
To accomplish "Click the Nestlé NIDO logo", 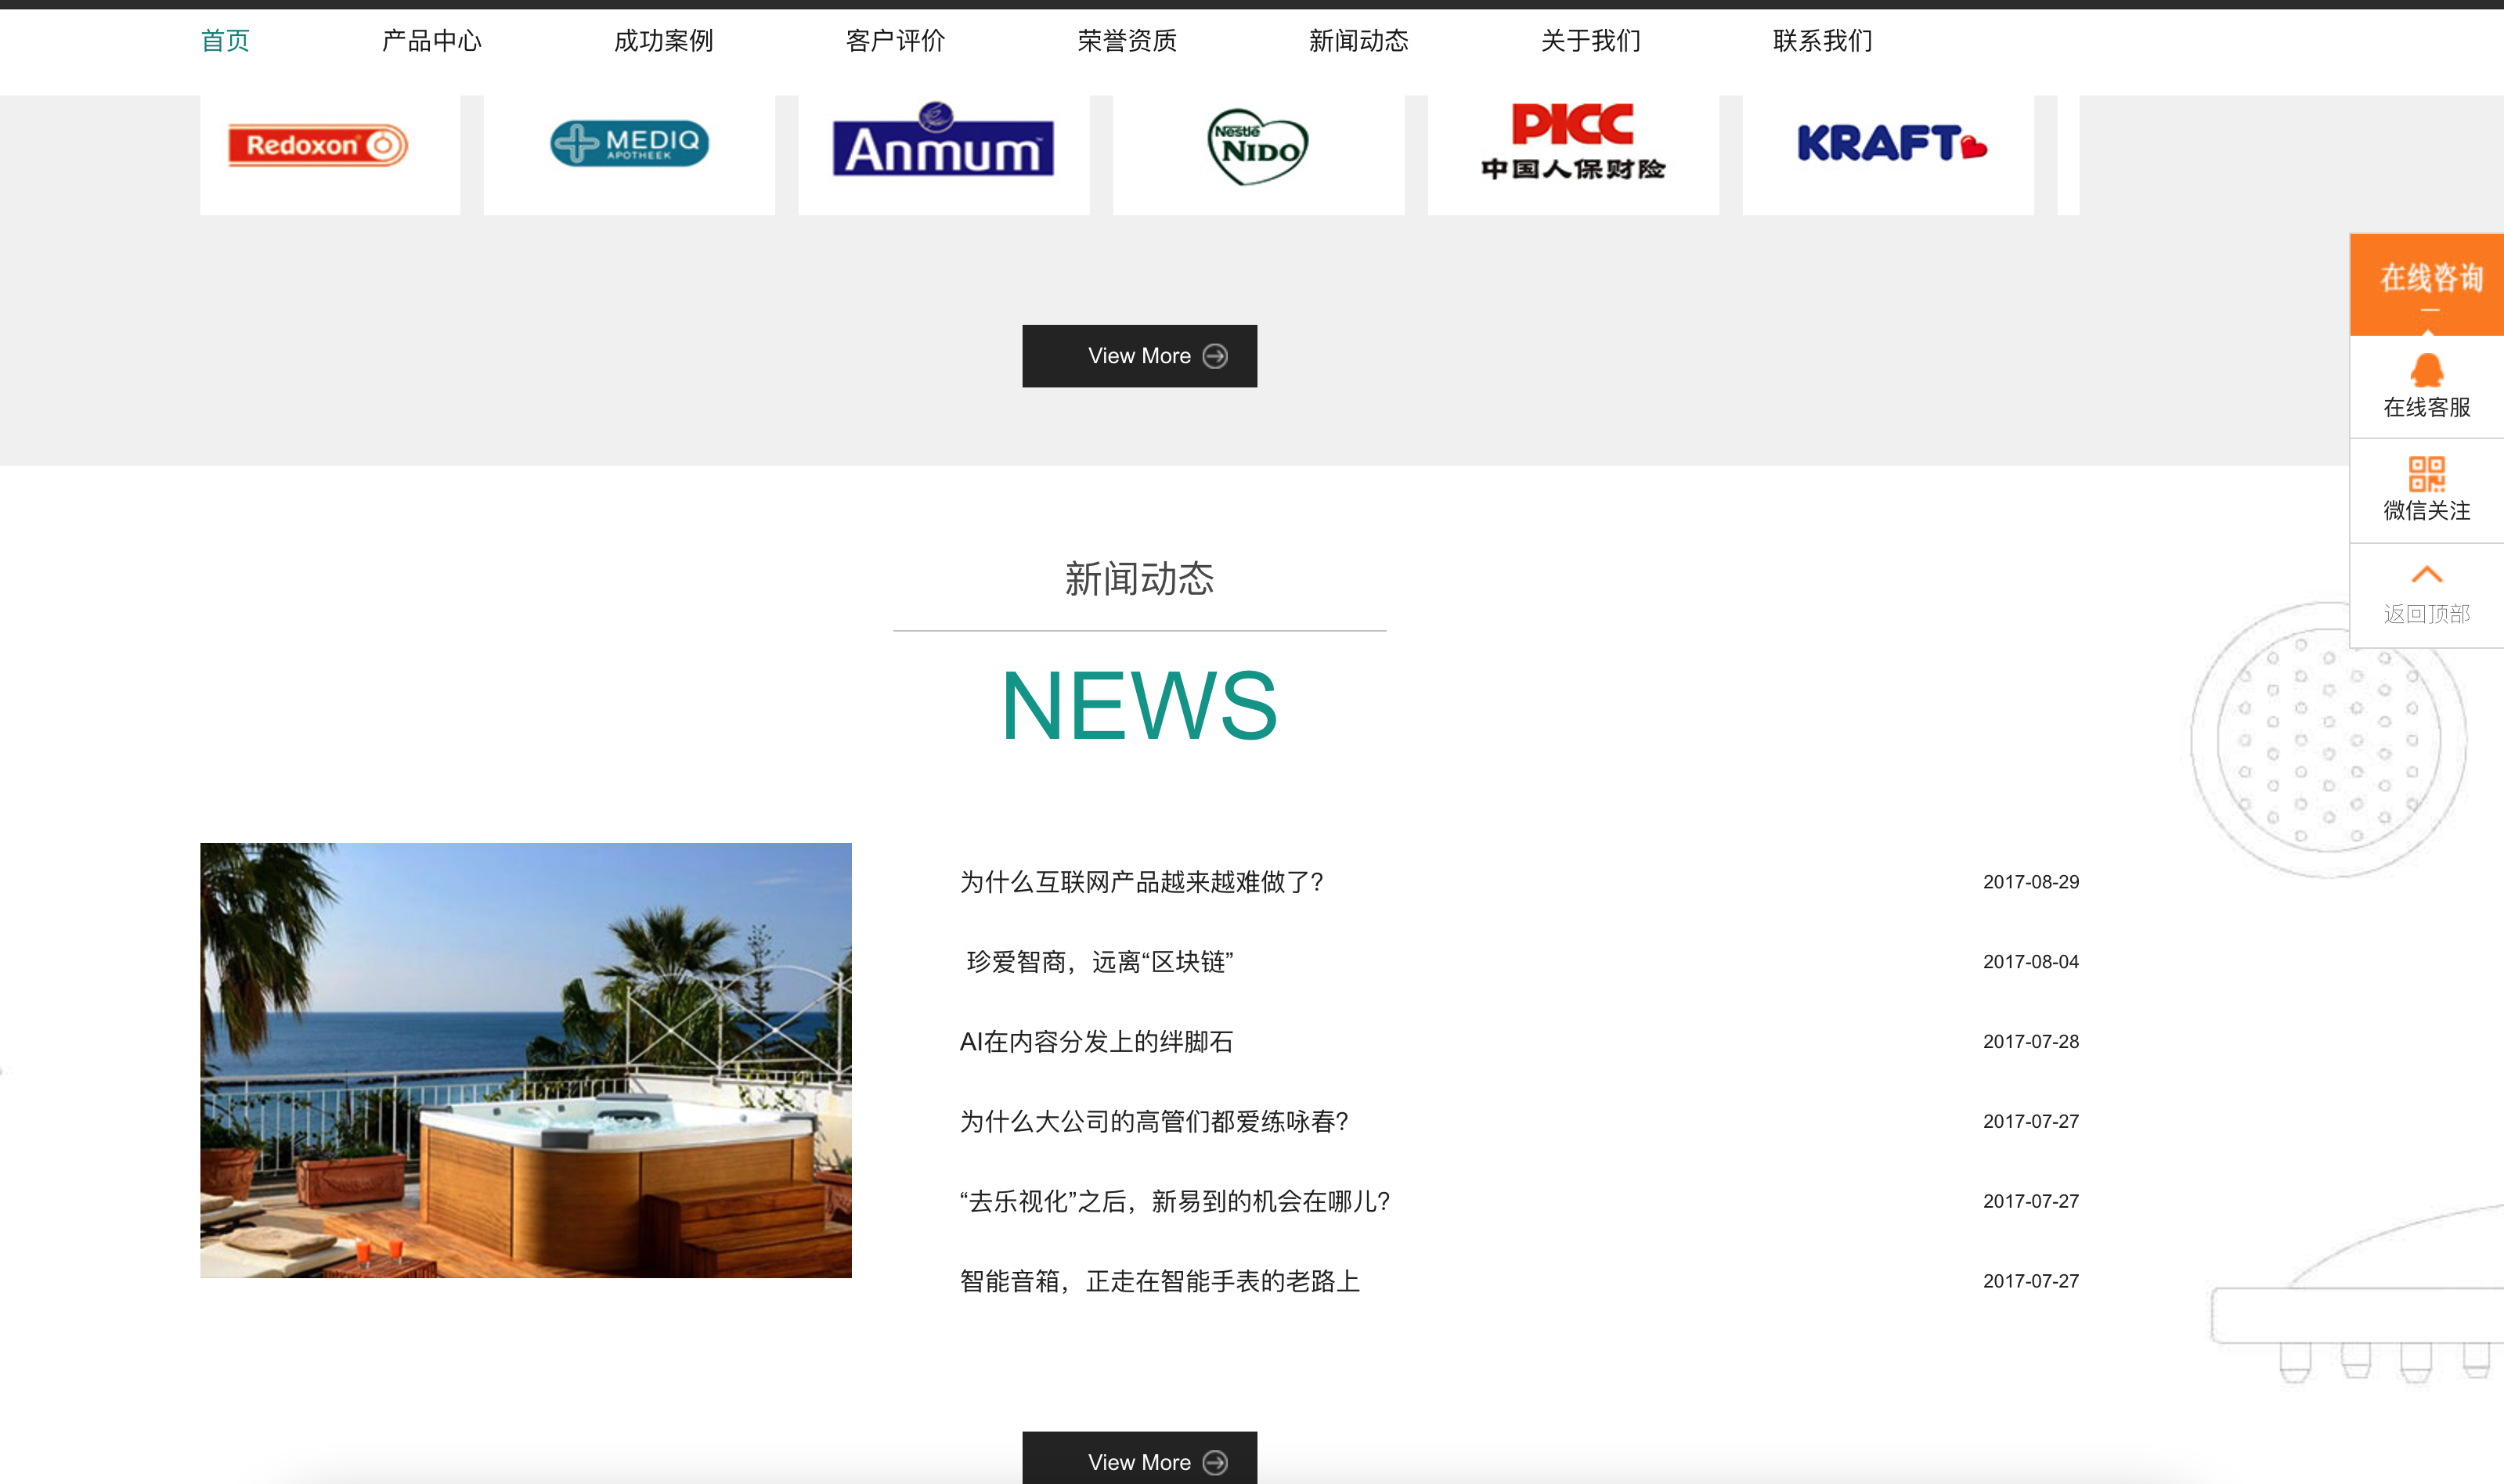I will 1257,147.
